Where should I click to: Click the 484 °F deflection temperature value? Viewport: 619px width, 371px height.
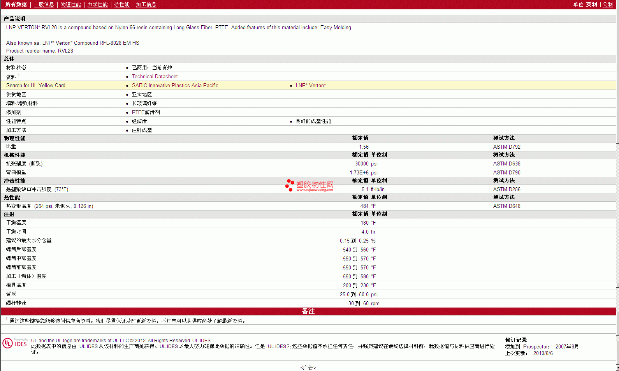[x=368, y=206]
